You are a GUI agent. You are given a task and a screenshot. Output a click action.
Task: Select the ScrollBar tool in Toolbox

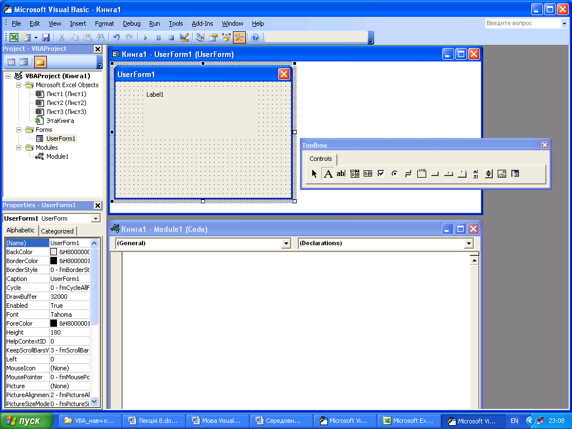tap(475, 174)
